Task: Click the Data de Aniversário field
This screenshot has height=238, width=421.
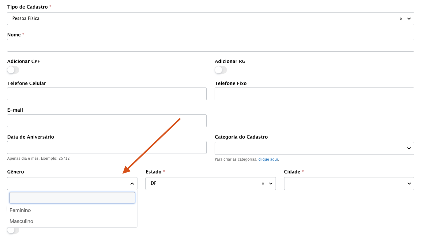Action: click(x=107, y=147)
